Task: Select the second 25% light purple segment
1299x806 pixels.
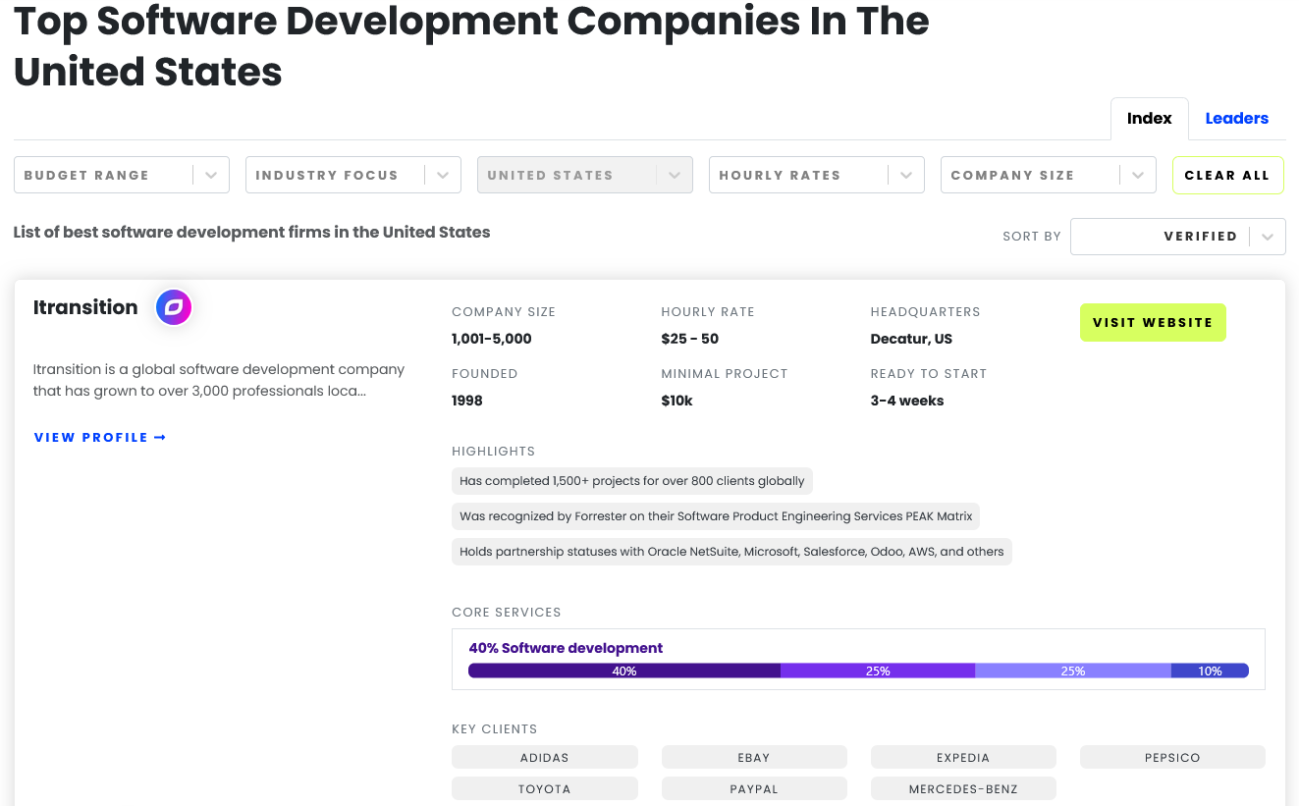Action: (x=1073, y=671)
